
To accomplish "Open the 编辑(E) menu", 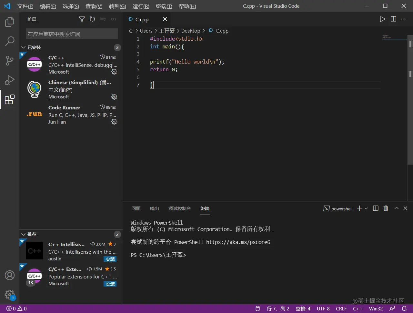I will click(x=48, y=6).
